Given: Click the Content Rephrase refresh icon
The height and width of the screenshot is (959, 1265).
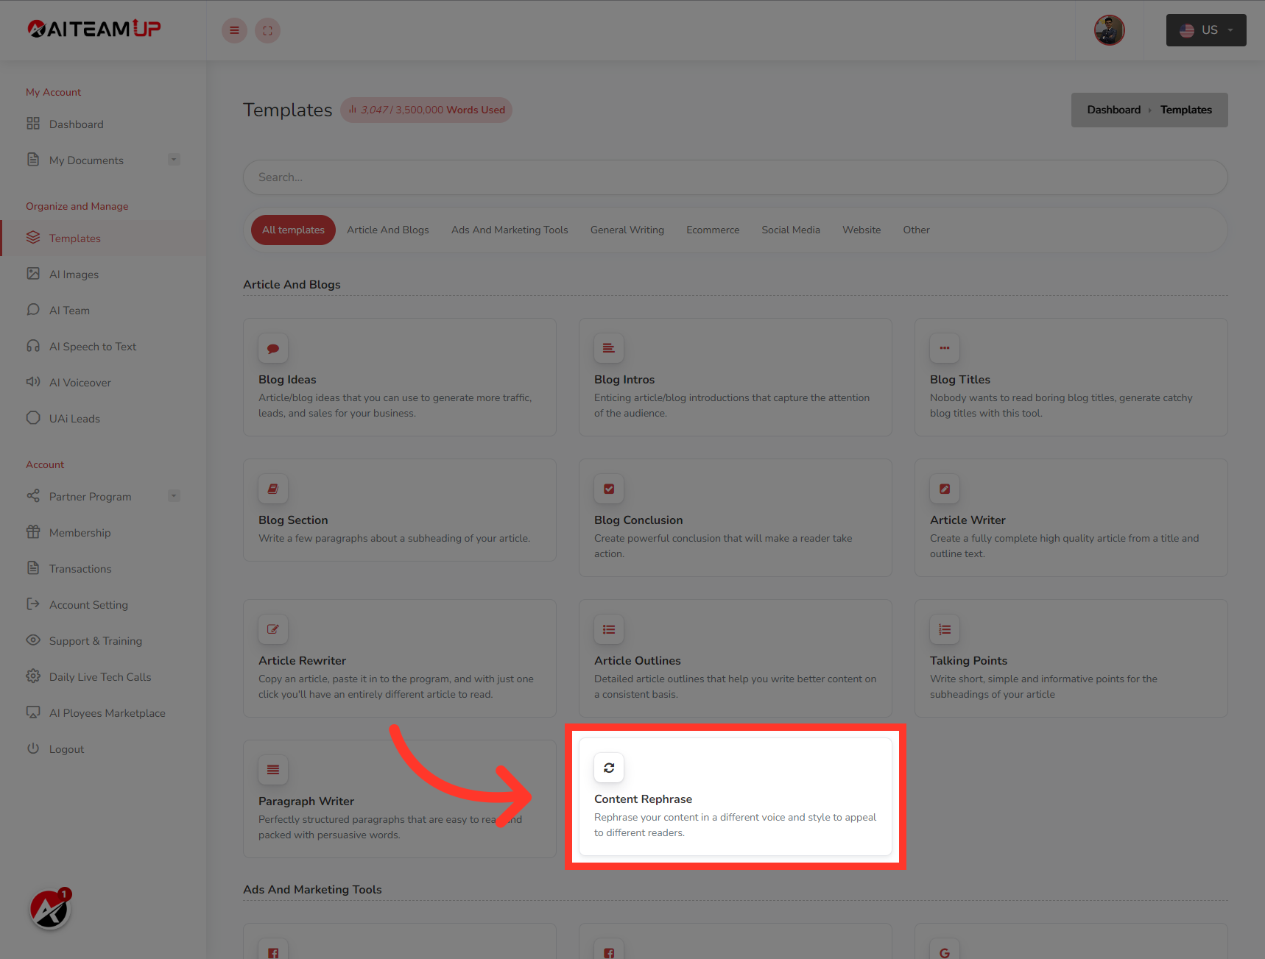Looking at the screenshot, I should [608, 768].
